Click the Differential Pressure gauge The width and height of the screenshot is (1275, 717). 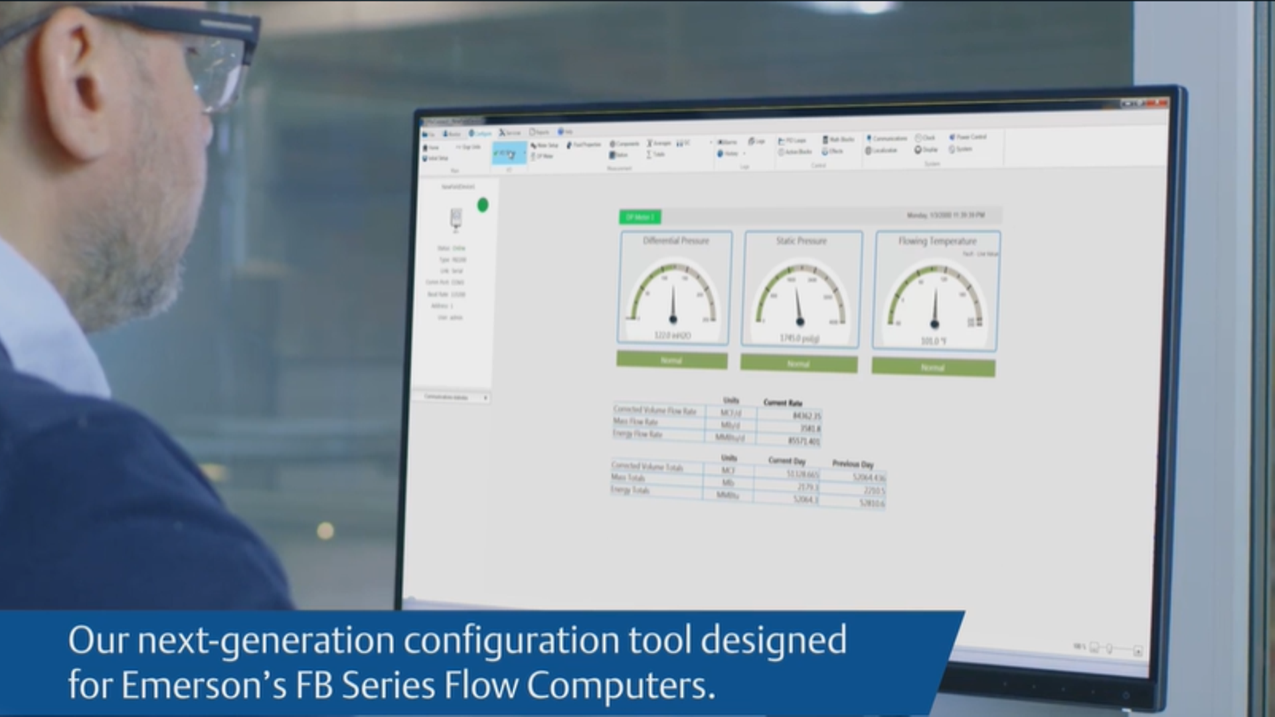[x=674, y=287]
